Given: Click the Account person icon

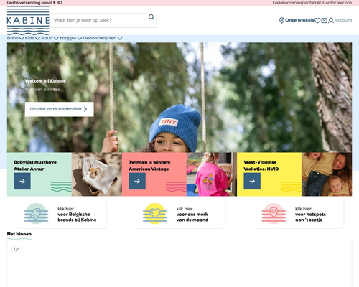Looking at the screenshot, I should click(x=331, y=20).
